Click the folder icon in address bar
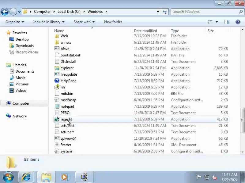The width and height of the screenshot is (245, 183). click(x=25, y=12)
